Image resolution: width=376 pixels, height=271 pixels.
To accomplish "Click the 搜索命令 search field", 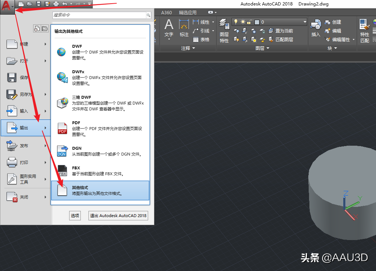I will point(99,15).
